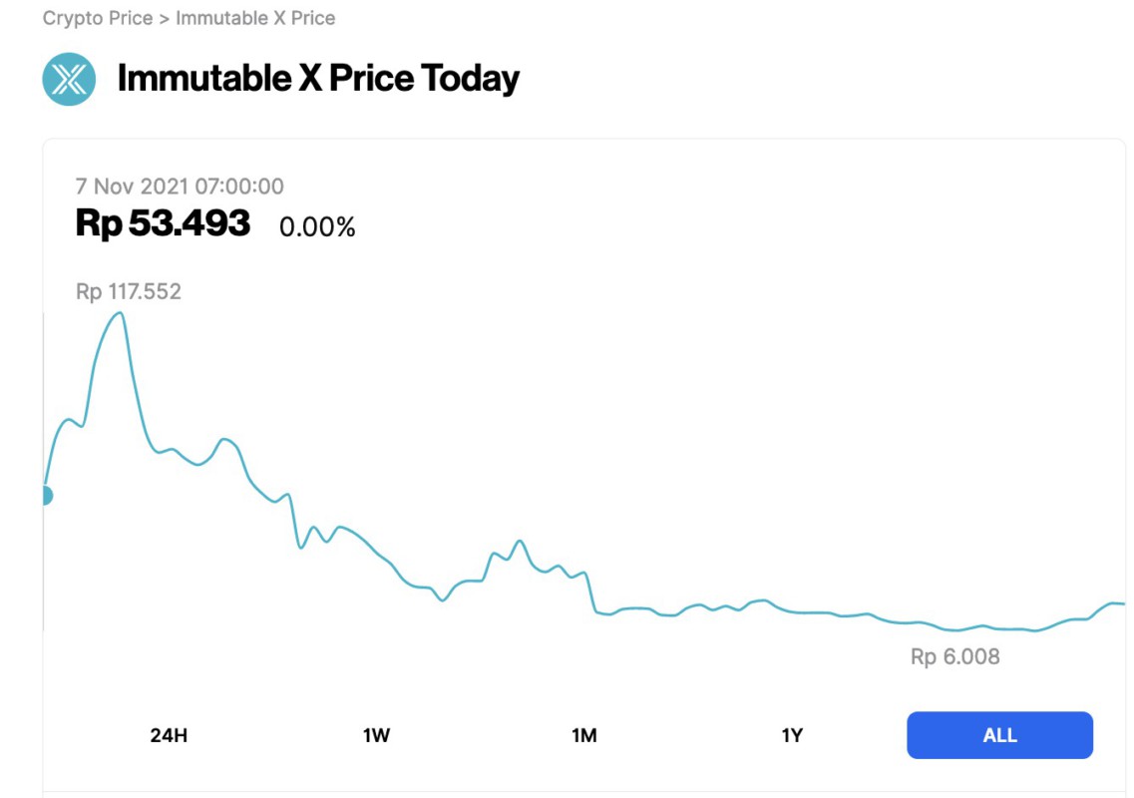Click the Rp 53.493 price value
The height and width of the screenshot is (798, 1134).
163,222
